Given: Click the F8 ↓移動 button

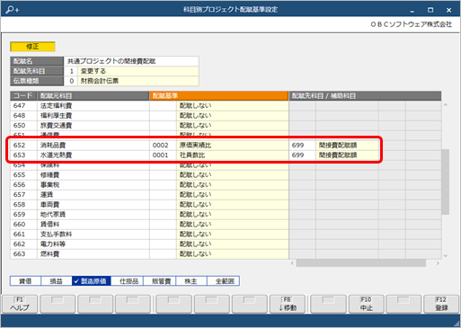Looking at the screenshot, I should pyautogui.click(x=288, y=304).
